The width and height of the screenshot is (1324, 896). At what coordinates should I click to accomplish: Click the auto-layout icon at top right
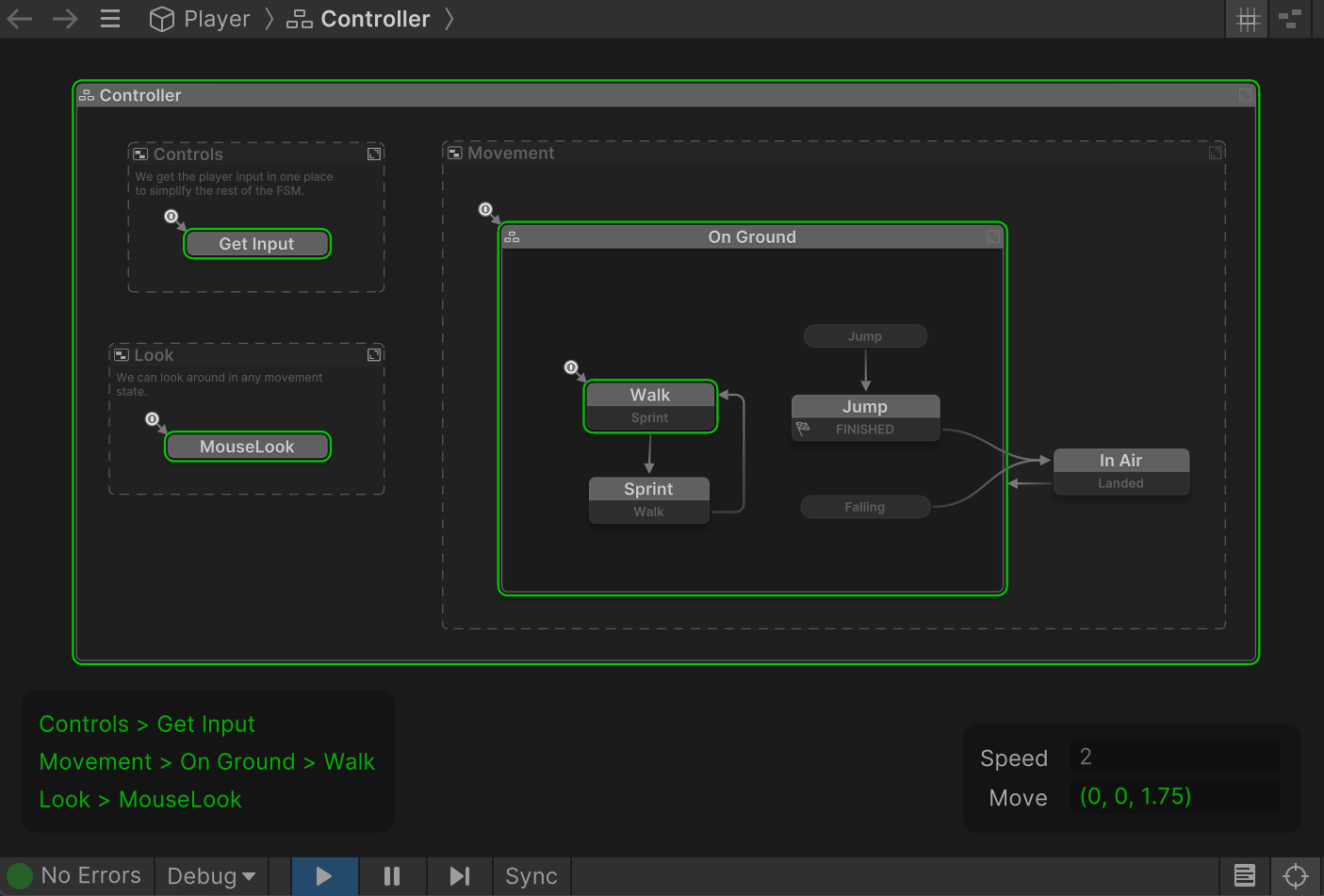[x=1290, y=19]
